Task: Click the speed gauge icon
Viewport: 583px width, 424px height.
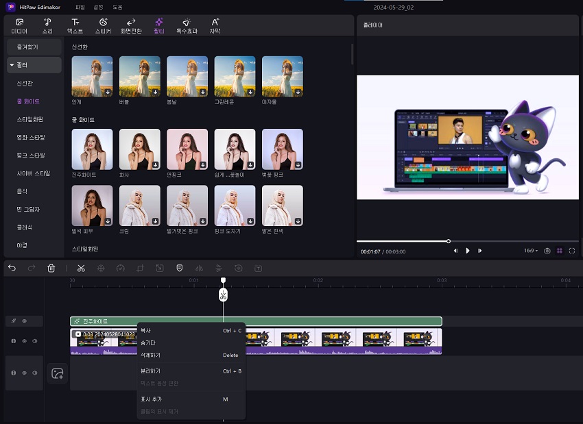Action: [x=121, y=268]
